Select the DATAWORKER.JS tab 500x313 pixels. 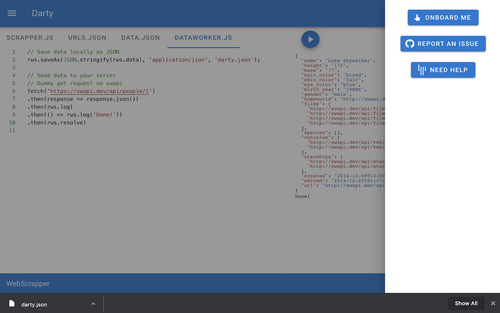[x=204, y=38]
